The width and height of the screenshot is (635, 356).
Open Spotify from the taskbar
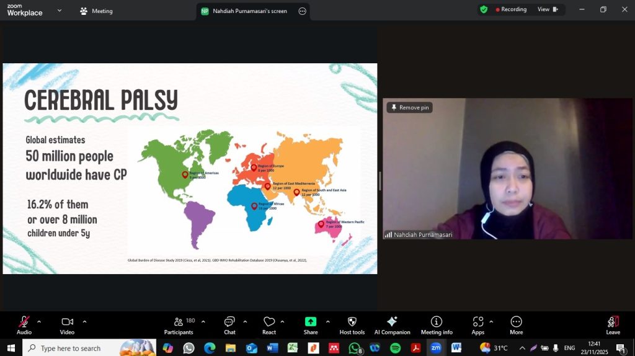[395, 348]
